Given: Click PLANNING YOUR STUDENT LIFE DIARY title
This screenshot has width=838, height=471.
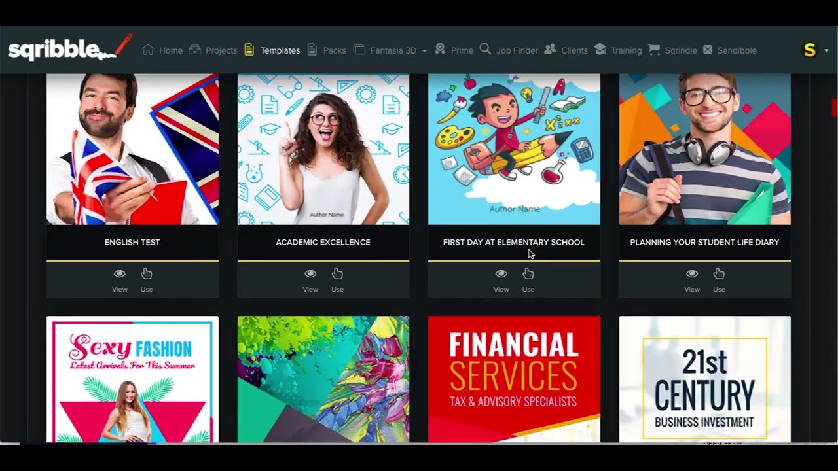Looking at the screenshot, I should [704, 242].
